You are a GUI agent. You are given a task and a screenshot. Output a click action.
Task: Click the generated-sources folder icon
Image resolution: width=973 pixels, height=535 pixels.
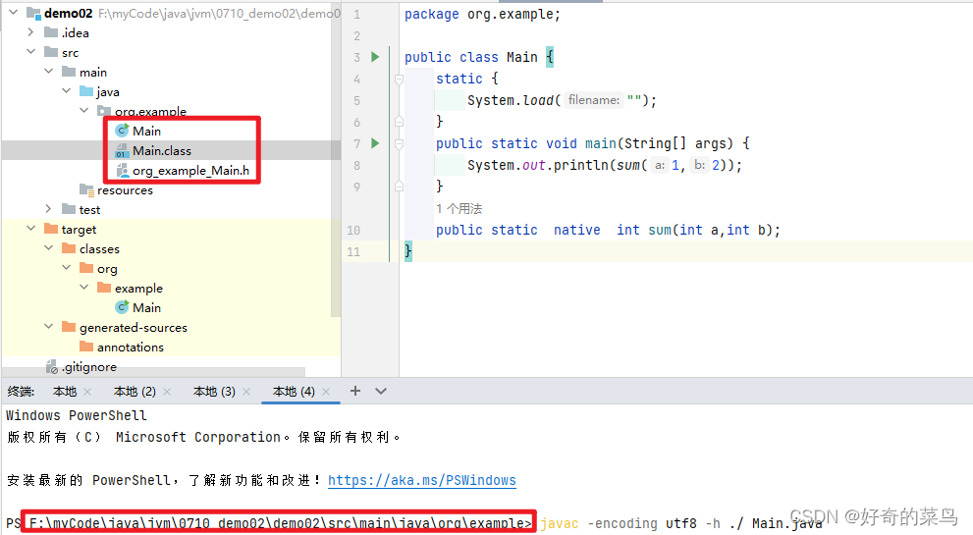(x=69, y=327)
